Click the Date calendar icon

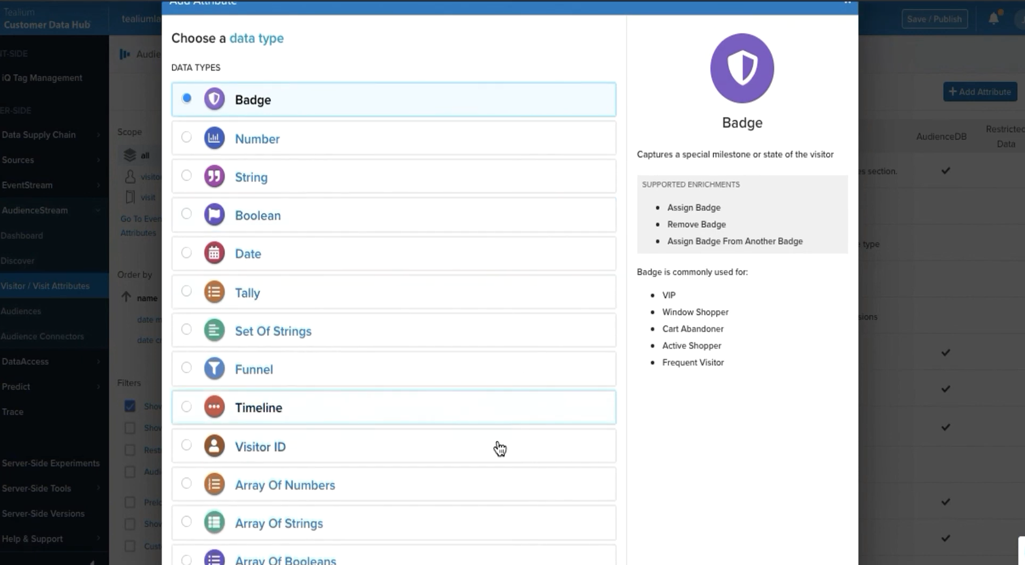[214, 253]
